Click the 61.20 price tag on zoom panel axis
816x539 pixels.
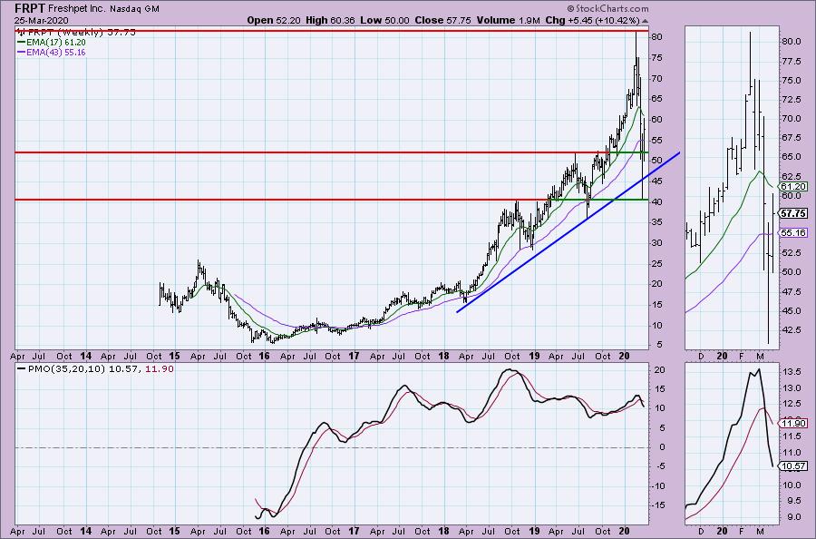(x=793, y=186)
